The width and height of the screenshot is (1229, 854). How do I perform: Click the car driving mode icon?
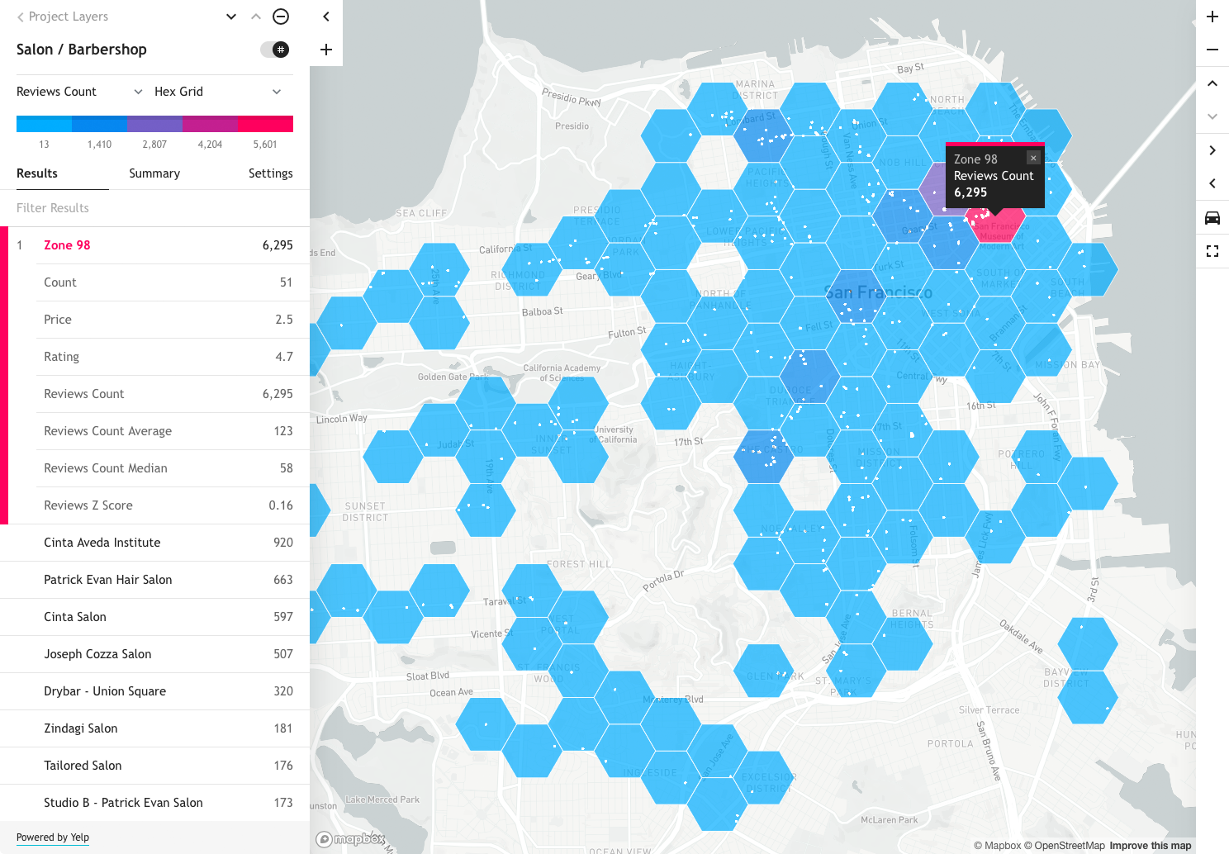(x=1212, y=218)
